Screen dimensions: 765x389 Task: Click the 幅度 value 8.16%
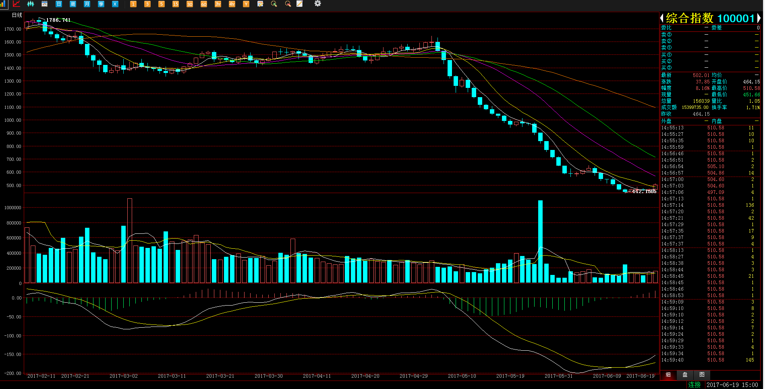tap(703, 88)
